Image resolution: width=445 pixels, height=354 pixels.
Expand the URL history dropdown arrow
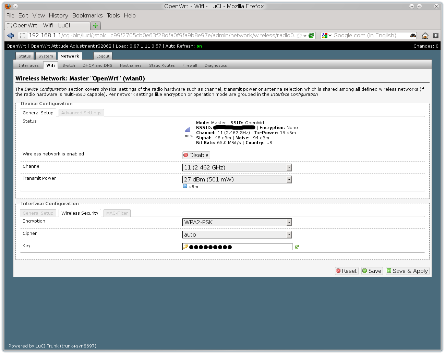pyautogui.click(x=305, y=36)
